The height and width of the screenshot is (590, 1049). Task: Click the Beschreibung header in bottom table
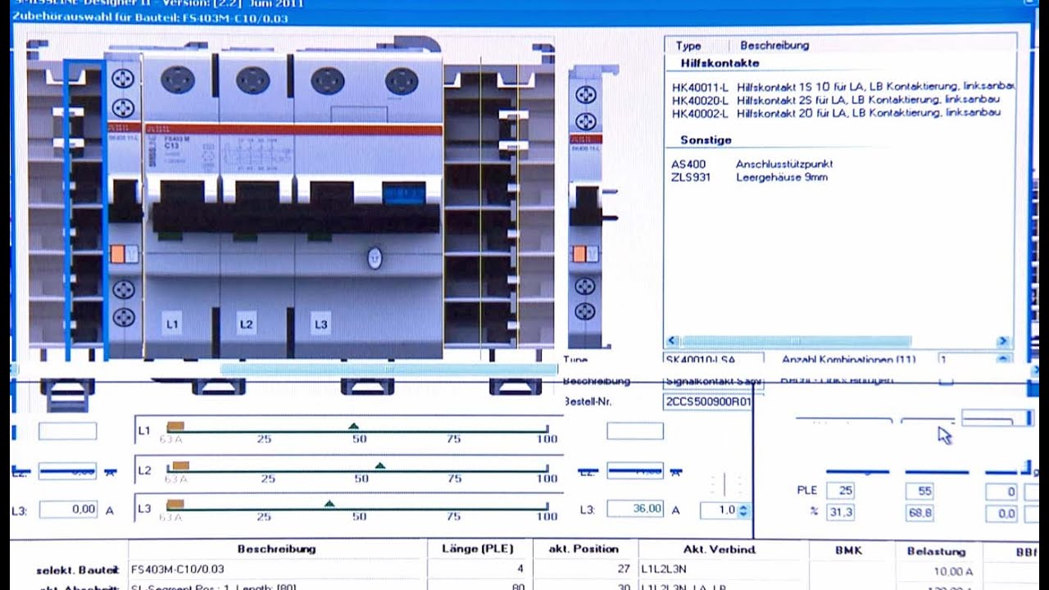click(x=277, y=549)
